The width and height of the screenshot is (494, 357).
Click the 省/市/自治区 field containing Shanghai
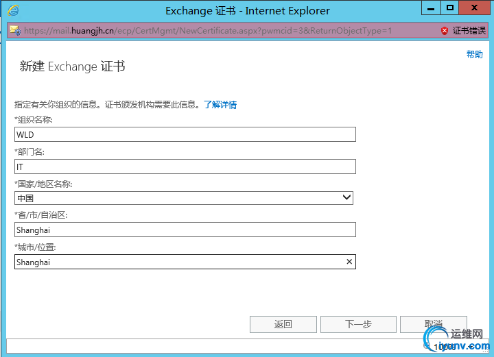185,230
